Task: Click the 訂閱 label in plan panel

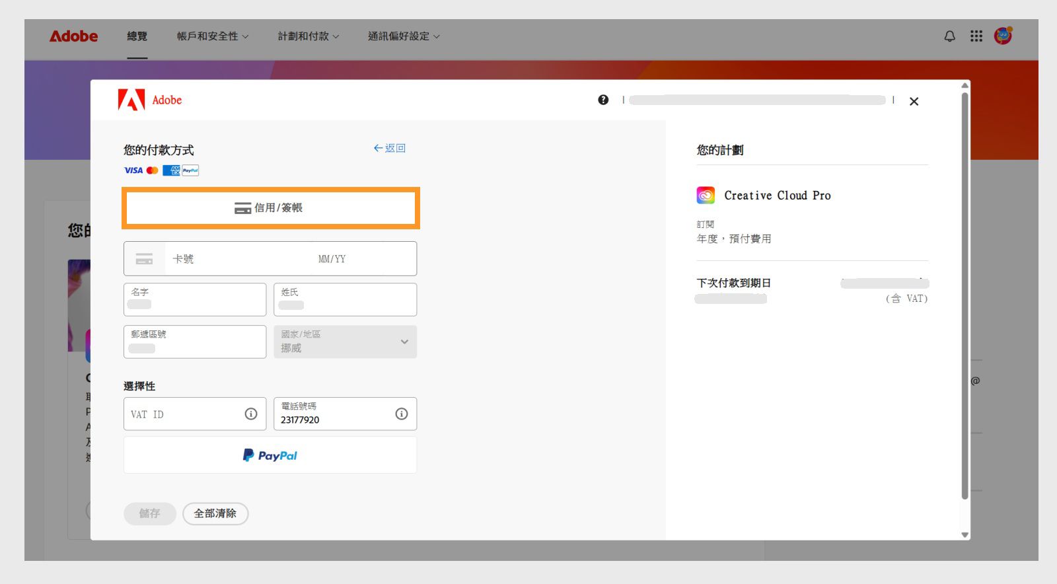Action: coord(706,225)
